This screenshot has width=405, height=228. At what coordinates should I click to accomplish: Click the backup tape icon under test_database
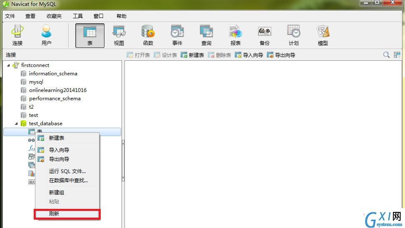tap(31, 182)
